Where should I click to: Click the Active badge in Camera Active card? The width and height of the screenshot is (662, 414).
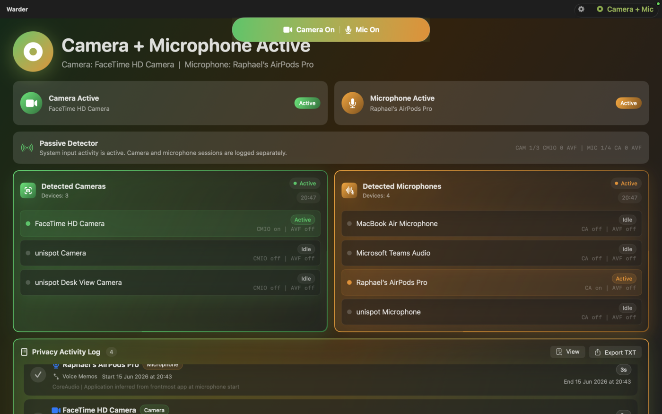[x=307, y=103]
